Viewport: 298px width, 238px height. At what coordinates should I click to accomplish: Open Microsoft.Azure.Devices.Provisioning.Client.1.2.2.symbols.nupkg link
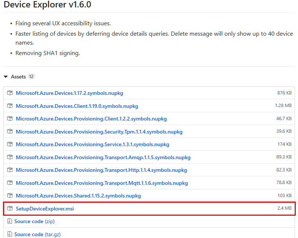[x=91, y=119]
